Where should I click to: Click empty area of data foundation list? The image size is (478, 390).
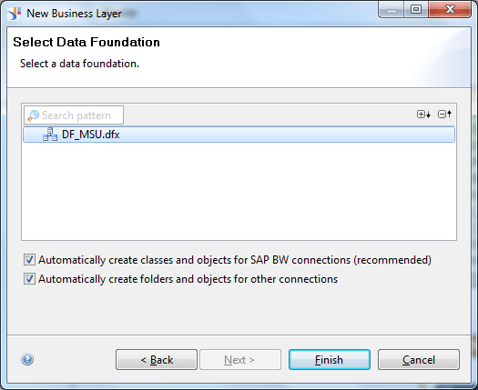(x=239, y=191)
